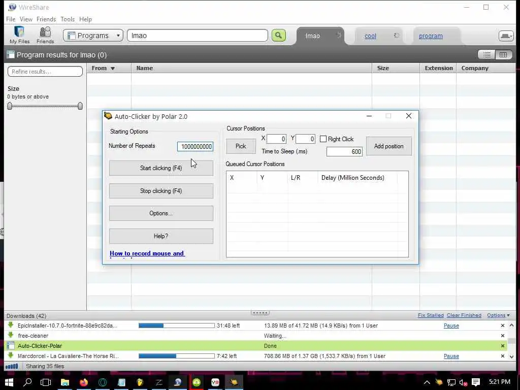The image size is (520, 390).
Task: Open the Windows Start menu
Action: pos(9,382)
